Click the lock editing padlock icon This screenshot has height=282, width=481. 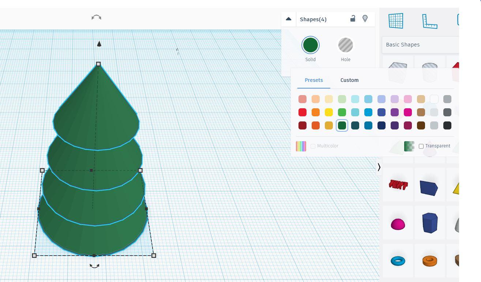coord(353,18)
